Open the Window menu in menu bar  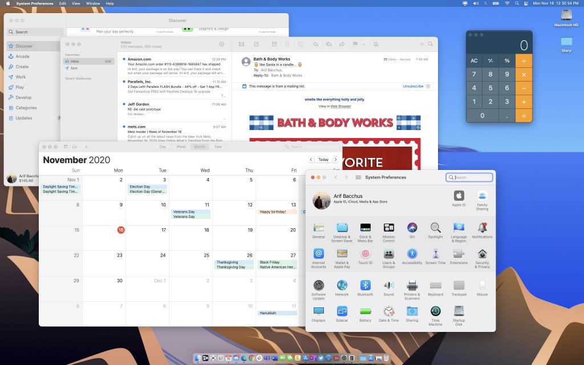(x=93, y=3)
